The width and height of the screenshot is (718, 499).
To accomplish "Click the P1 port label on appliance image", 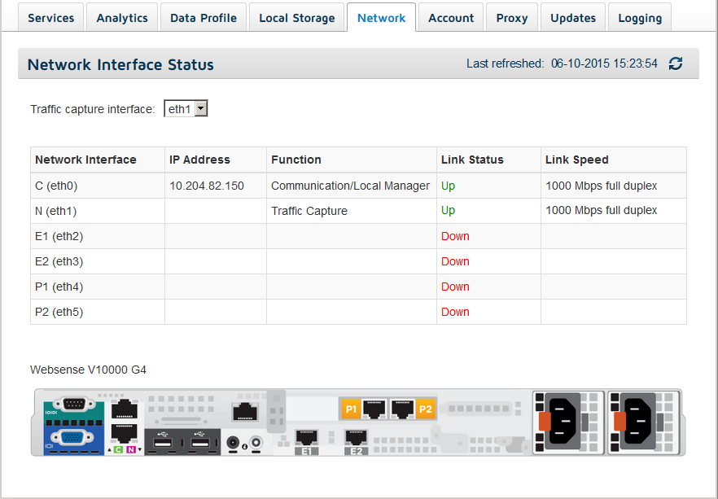I will 351,409.
